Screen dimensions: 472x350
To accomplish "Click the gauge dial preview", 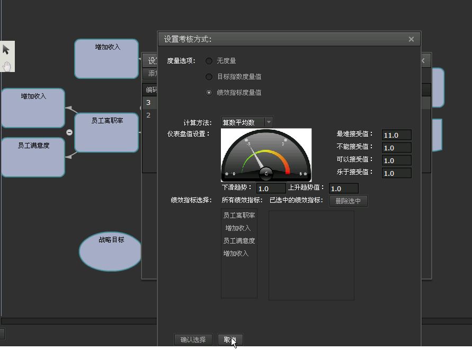I will pyautogui.click(x=266, y=156).
